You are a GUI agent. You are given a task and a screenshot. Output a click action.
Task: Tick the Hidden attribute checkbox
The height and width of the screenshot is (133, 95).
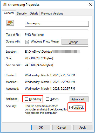[47, 99]
